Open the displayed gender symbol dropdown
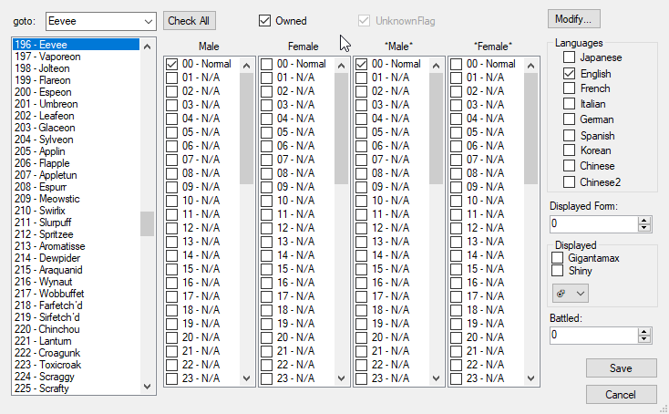The image size is (669, 414). [571, 294]
